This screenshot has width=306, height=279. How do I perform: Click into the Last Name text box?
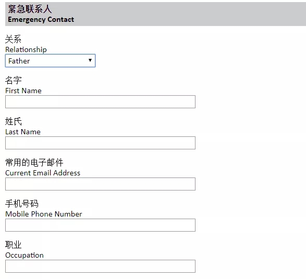pos(100,143)
